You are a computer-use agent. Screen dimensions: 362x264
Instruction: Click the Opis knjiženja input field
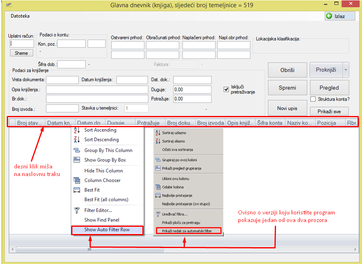pyautogui.click(x=97, y=89)
